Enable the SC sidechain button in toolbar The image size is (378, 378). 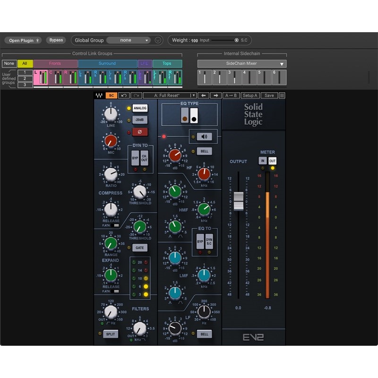point(112,95)
